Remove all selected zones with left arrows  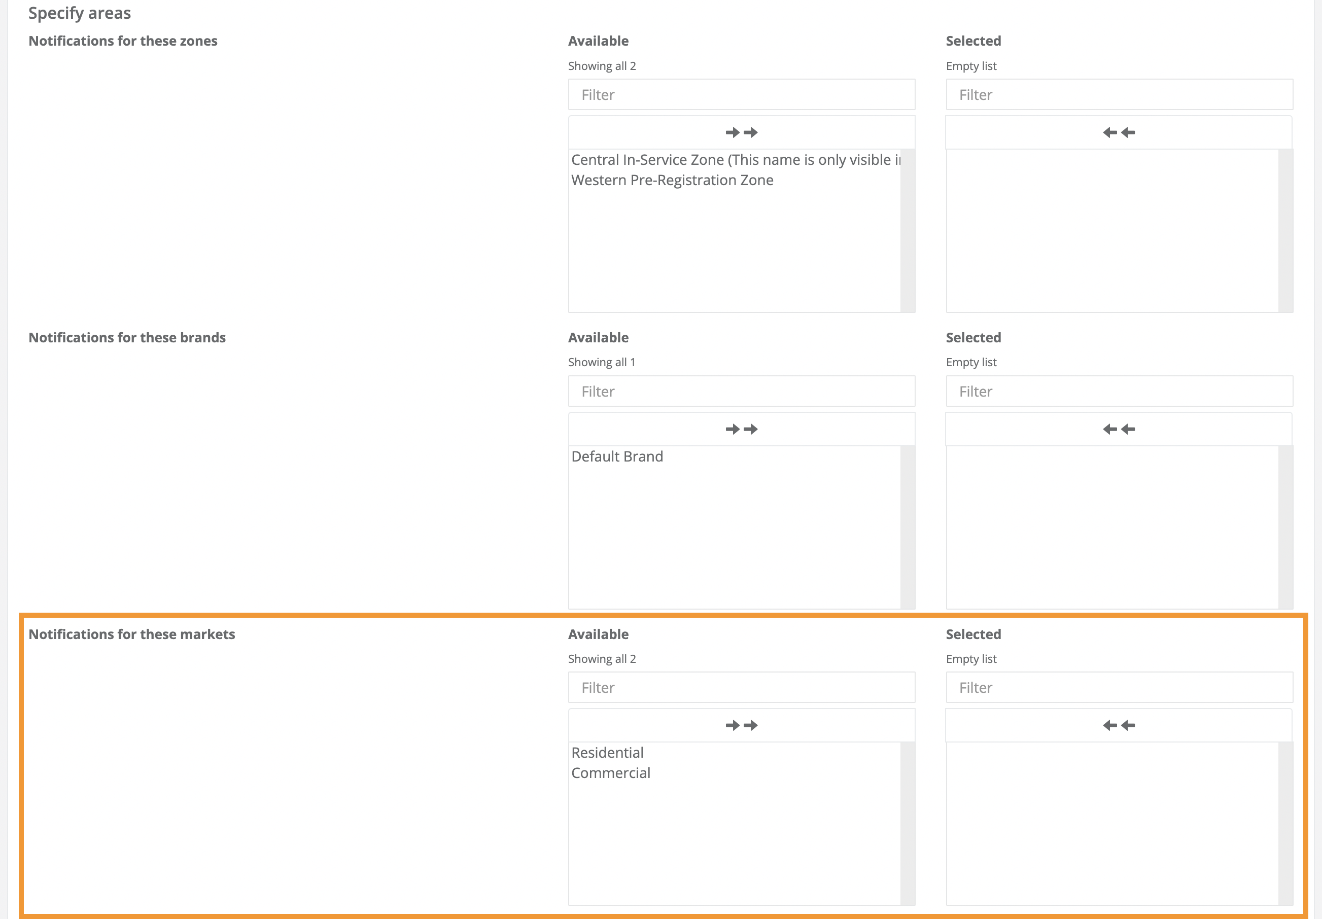pos(1118,132)
